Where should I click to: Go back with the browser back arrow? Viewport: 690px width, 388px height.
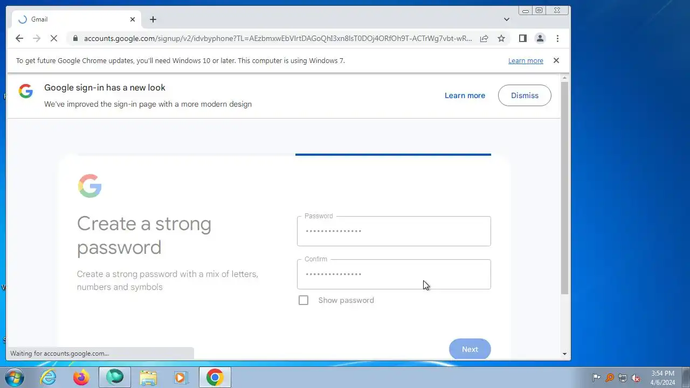(19, 38)
